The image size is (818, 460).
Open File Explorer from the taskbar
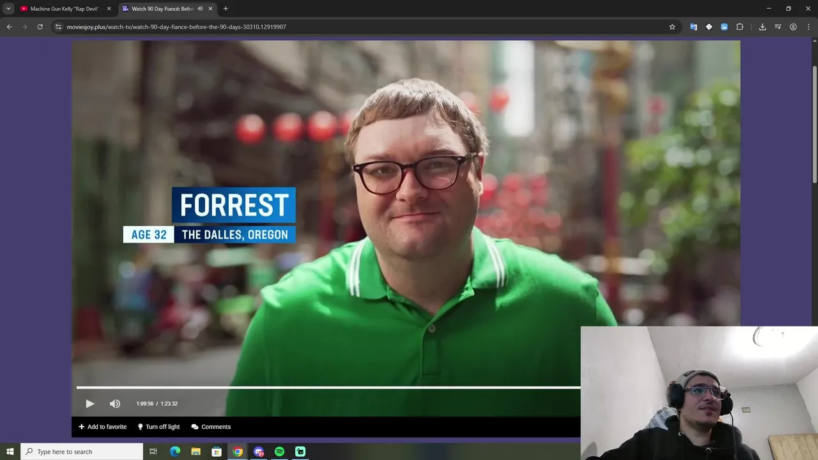pos(196,452)
